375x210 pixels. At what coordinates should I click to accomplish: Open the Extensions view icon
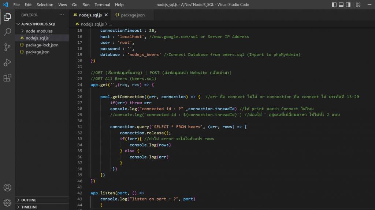pos(7,78)
